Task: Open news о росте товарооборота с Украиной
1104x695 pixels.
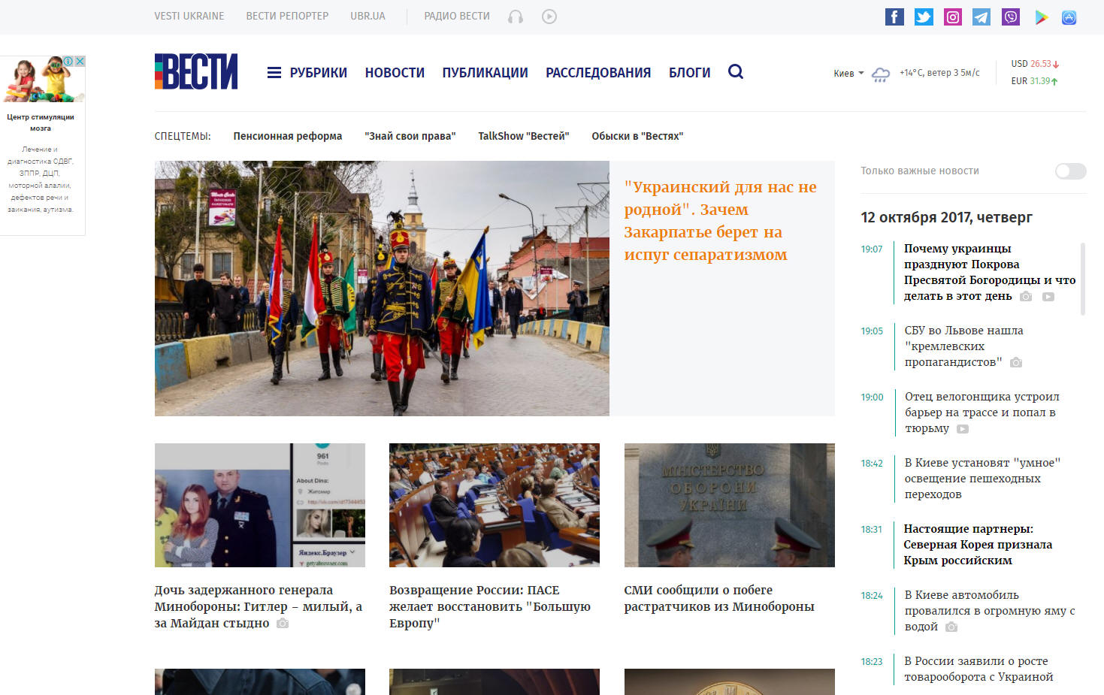Action: click(x=978, y=669)
